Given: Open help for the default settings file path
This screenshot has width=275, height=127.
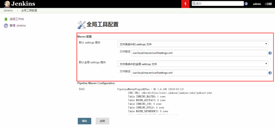Looking at the screenshot, I should tap(270, 53).
